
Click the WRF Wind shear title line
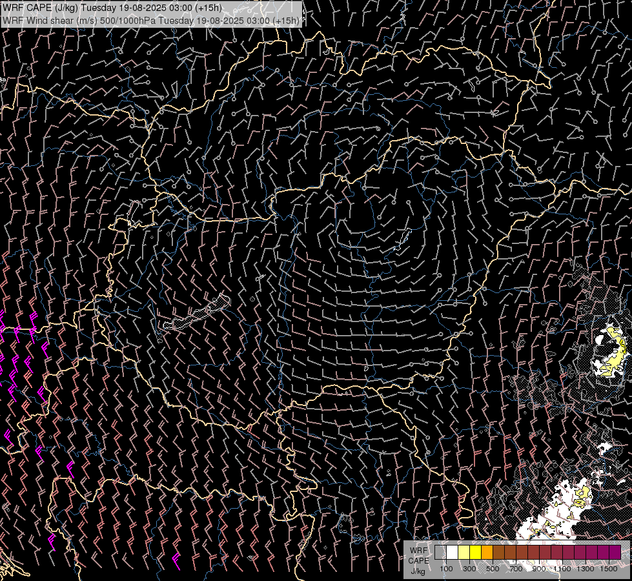click(151, 21)
